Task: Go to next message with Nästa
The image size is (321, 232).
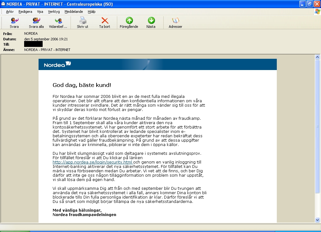Action: [151, 20]
